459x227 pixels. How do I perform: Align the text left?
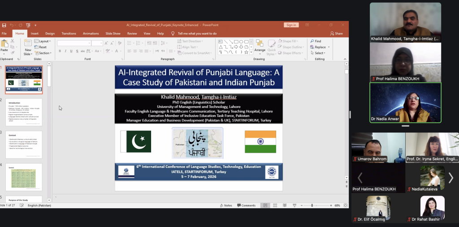(129, 51)
